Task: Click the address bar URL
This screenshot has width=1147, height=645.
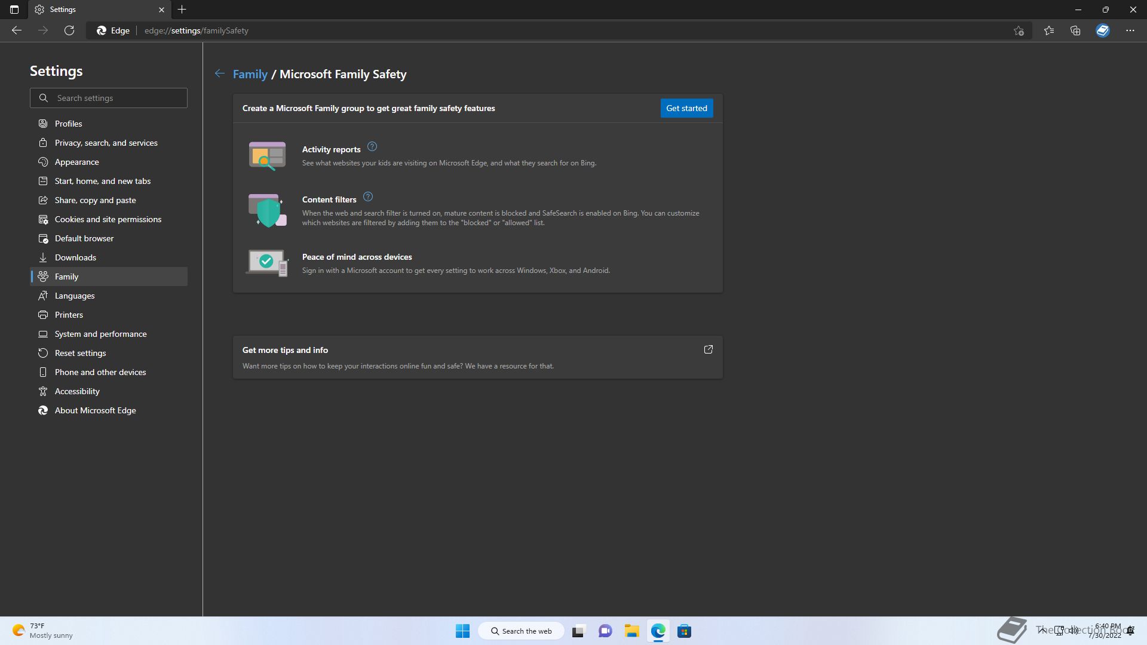Action: [x=196, y=30]
